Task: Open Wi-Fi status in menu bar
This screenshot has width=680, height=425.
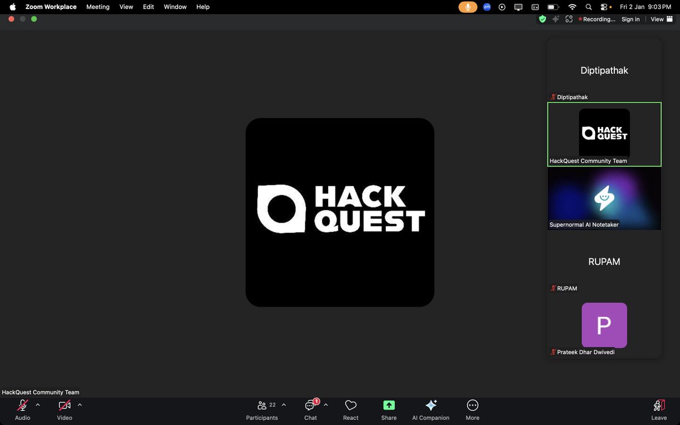Action: 572,7
